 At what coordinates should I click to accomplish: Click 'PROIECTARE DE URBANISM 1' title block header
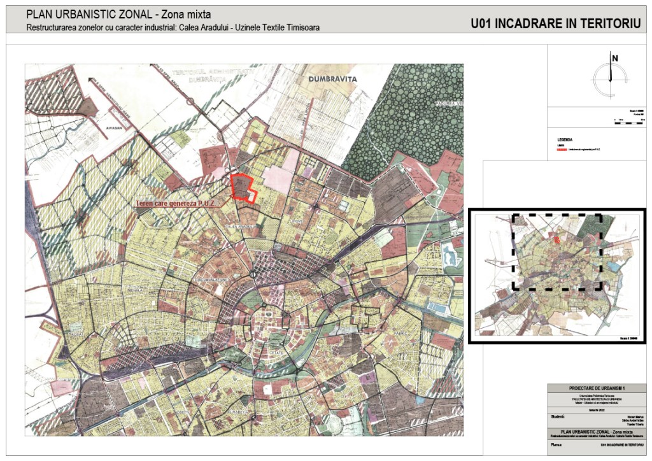(x=597, y=388)
